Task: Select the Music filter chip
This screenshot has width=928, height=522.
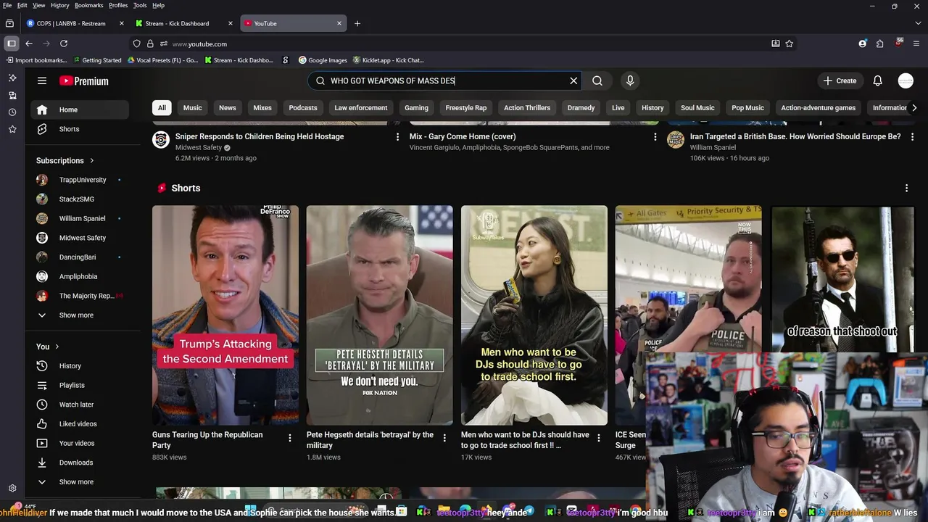Action: pyautogui.click(x=192, y=108)
